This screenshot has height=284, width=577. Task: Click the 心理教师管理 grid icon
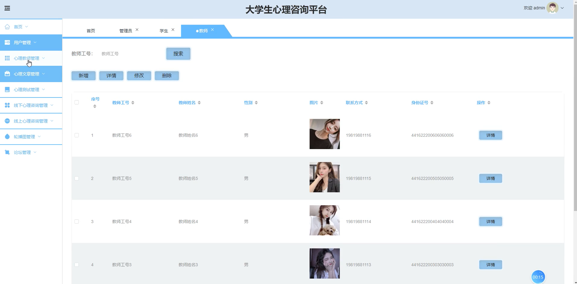[7, 58]
